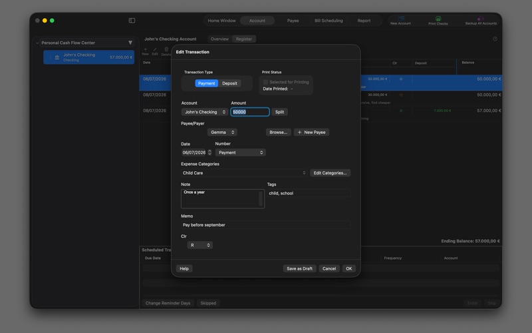Open the Personal Cash Flow Center filter triangle
The image size is (532, 333).
130,43
